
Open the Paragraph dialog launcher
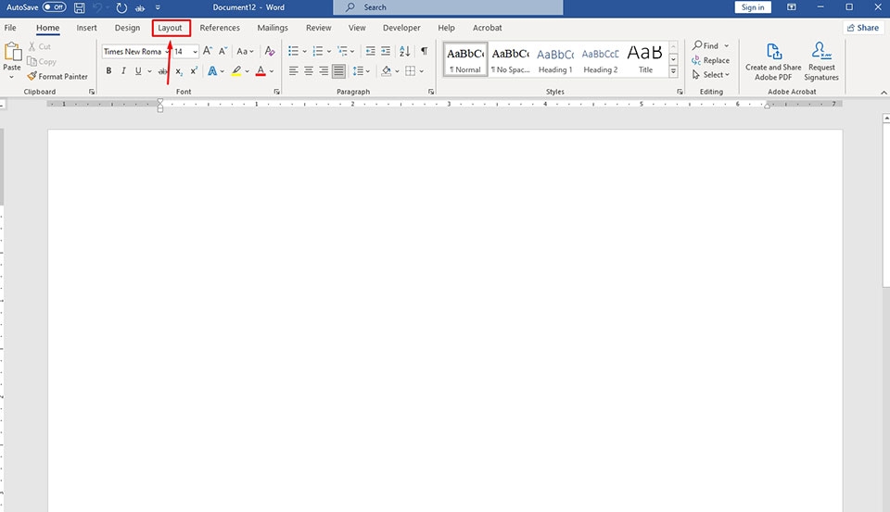click(431, 92)
